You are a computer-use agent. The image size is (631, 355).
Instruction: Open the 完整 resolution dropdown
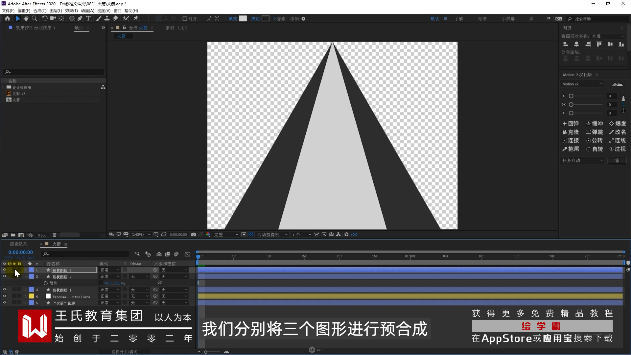[x=226, y=234]
